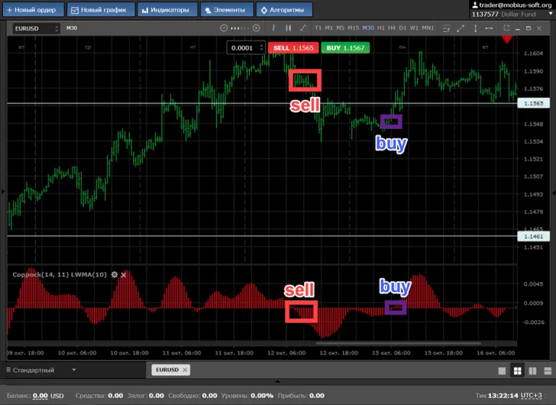Screen dimensions: 556x405
Task: Switch to line chart type icon
Action: 303,28
